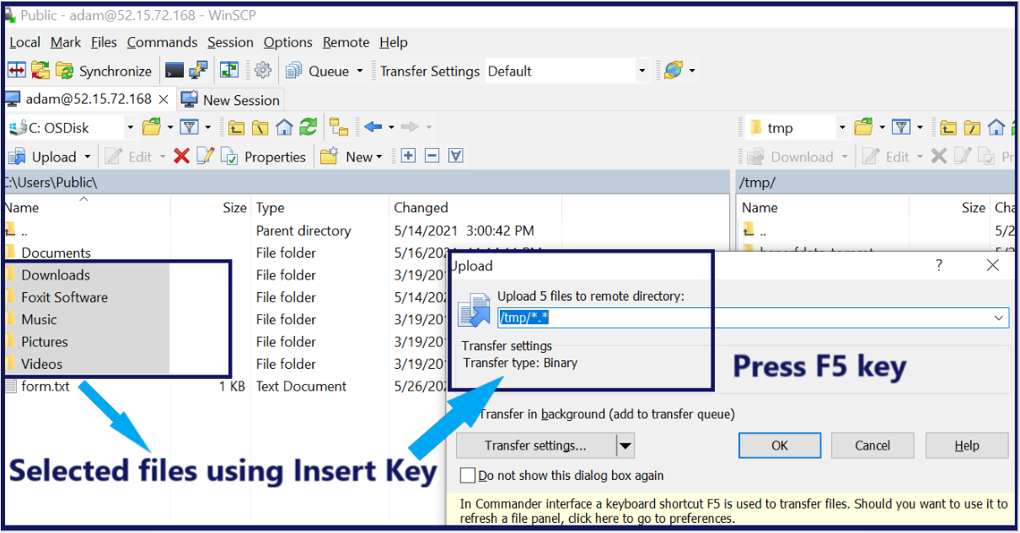Click the Help button in the Upload dialog

[967, 445]
